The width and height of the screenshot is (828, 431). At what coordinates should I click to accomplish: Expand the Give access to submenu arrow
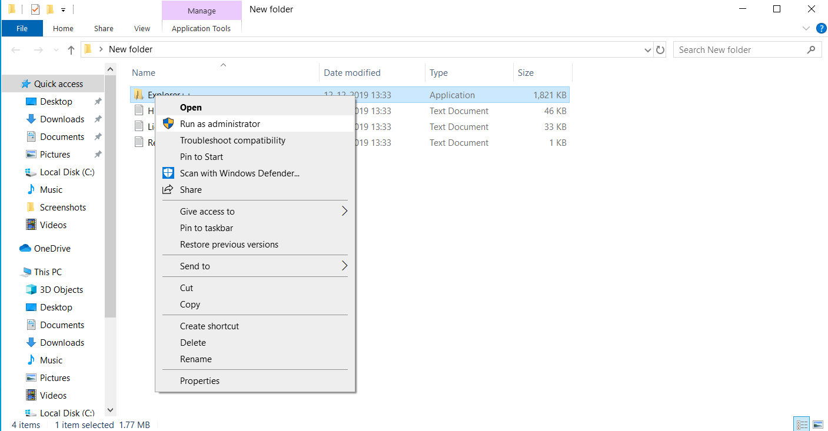(x=345, y=211)
